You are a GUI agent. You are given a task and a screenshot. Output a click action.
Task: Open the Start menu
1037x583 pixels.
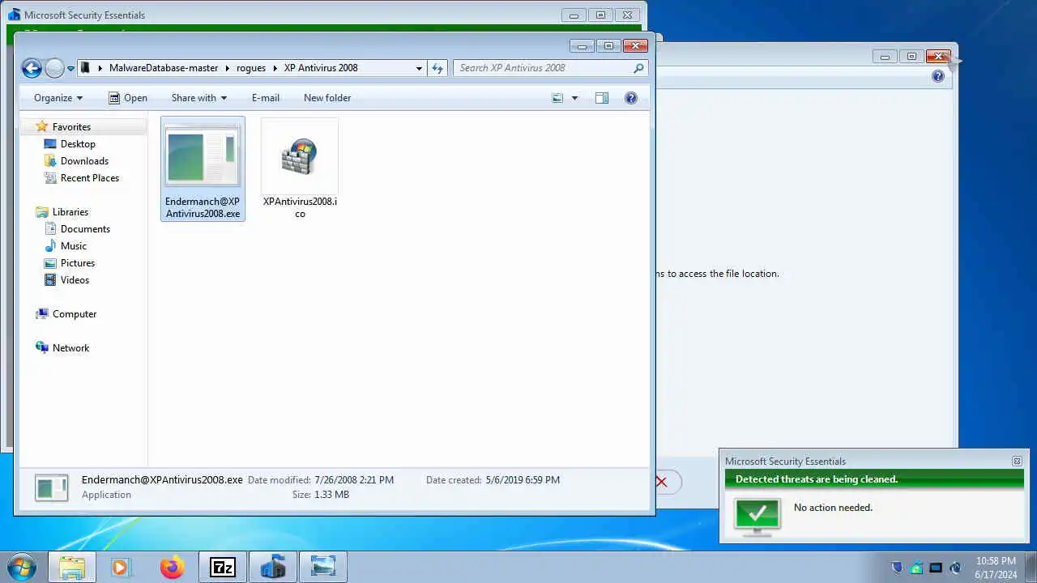pos(21,567)
